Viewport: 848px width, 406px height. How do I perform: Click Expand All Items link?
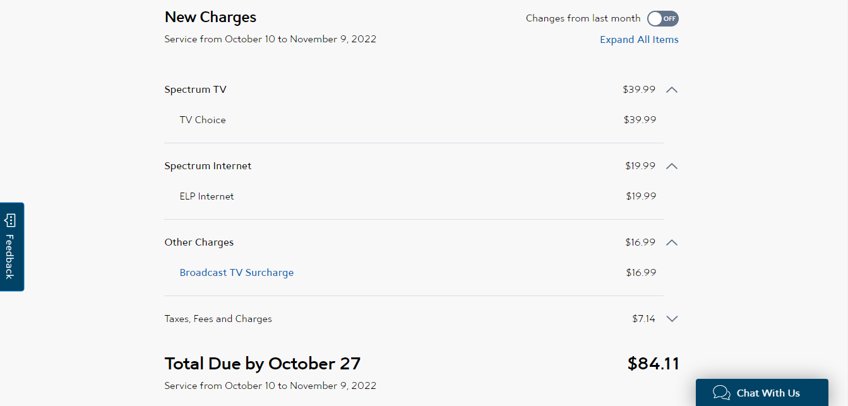click(x=639, y=39)
